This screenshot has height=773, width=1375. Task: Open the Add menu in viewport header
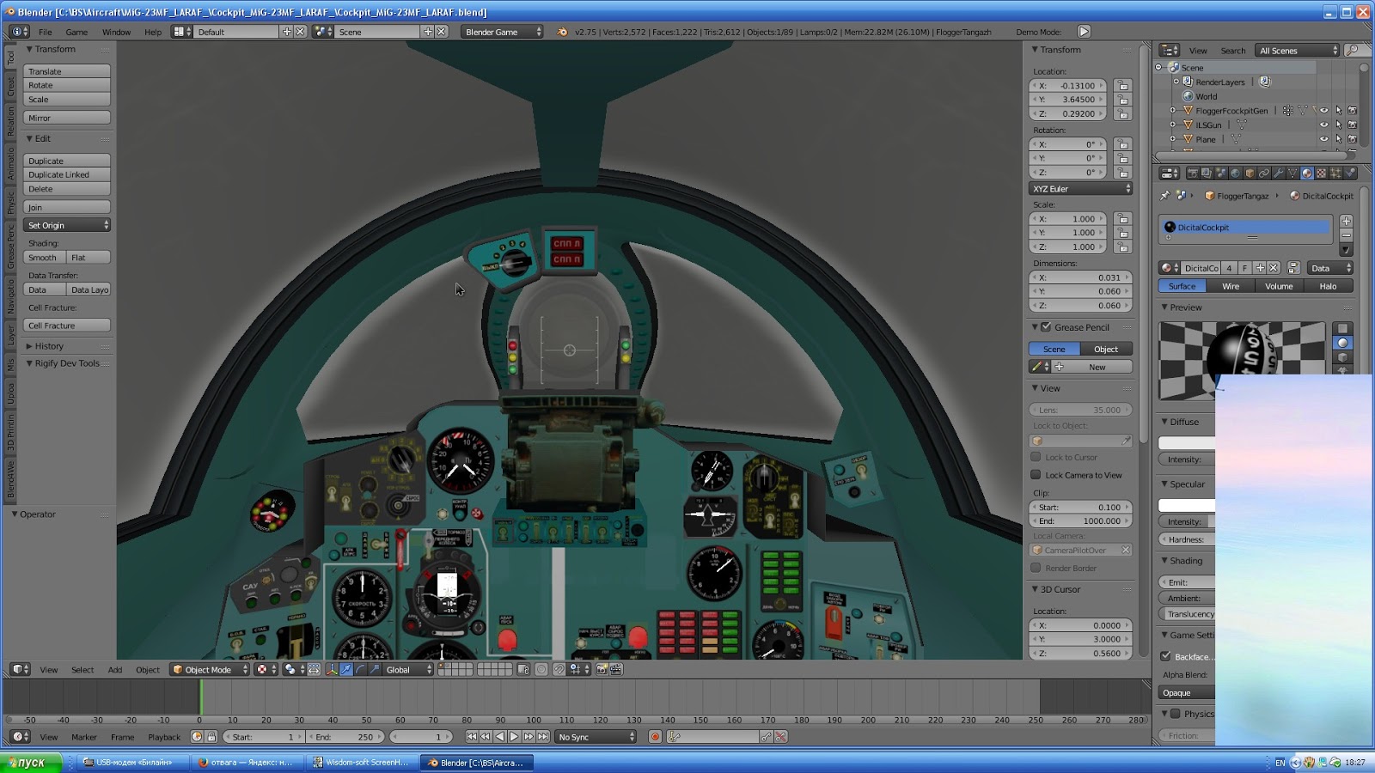pos(115,670)
